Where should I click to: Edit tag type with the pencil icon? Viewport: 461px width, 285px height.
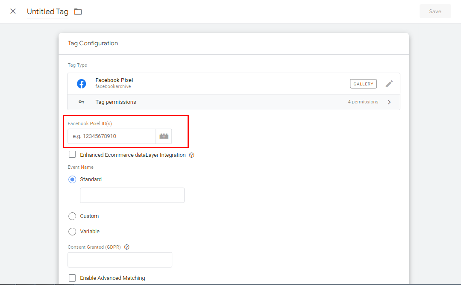click(x=389, y=84)
